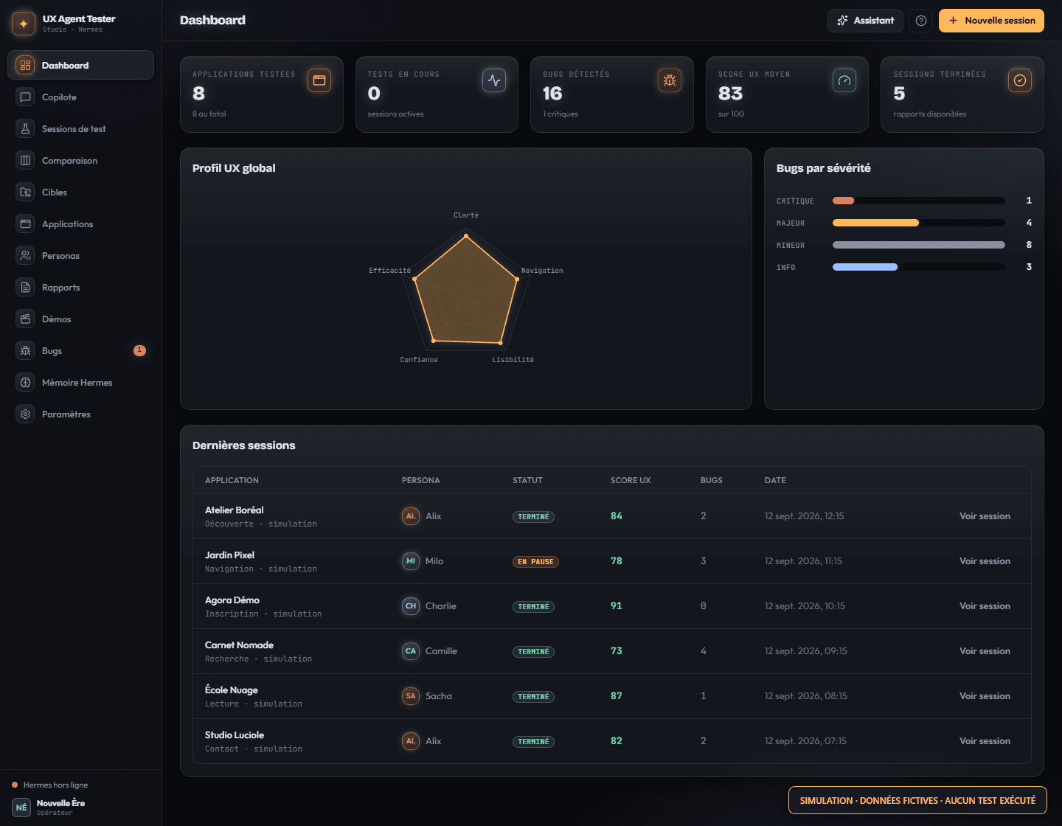Open the help question-mark icon

click(x=921, y=21)
